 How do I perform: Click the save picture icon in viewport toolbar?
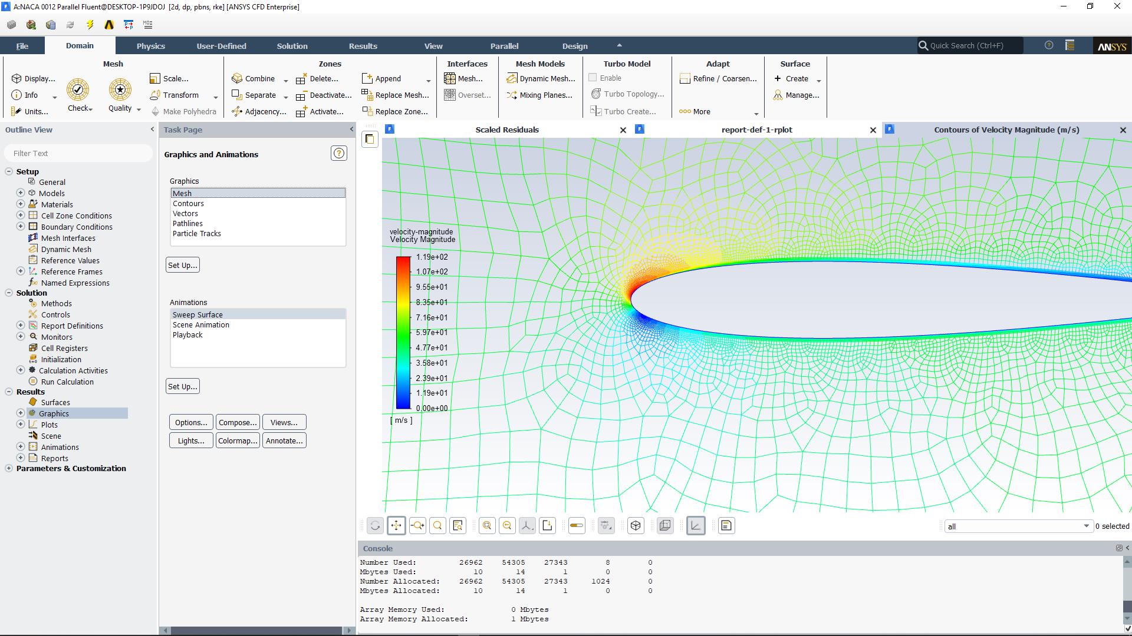tap(547, 526)
